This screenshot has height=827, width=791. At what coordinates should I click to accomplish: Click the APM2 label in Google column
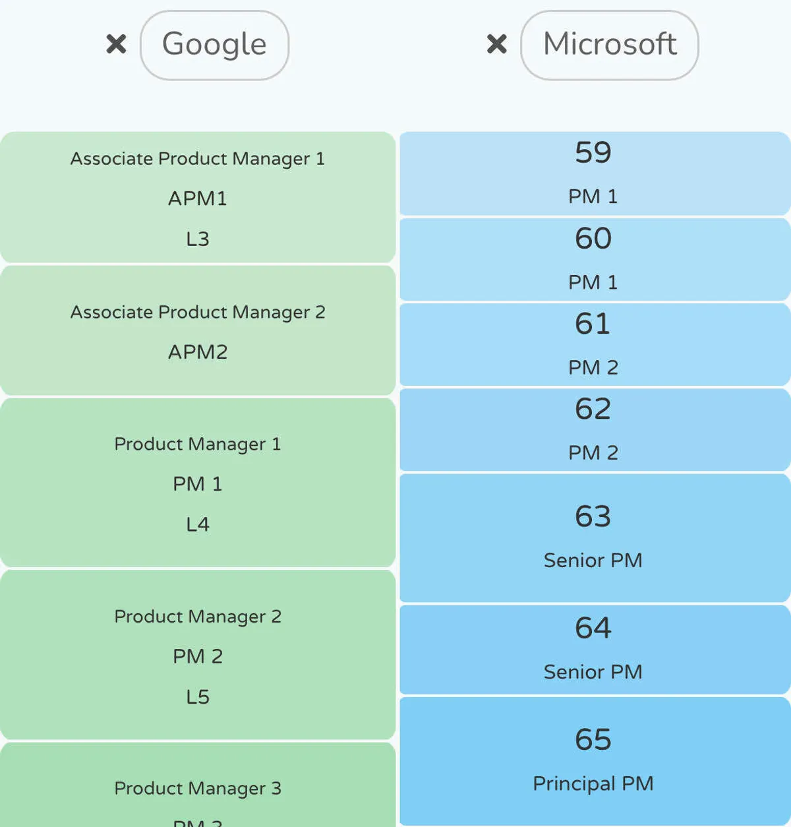coord(198,352)
